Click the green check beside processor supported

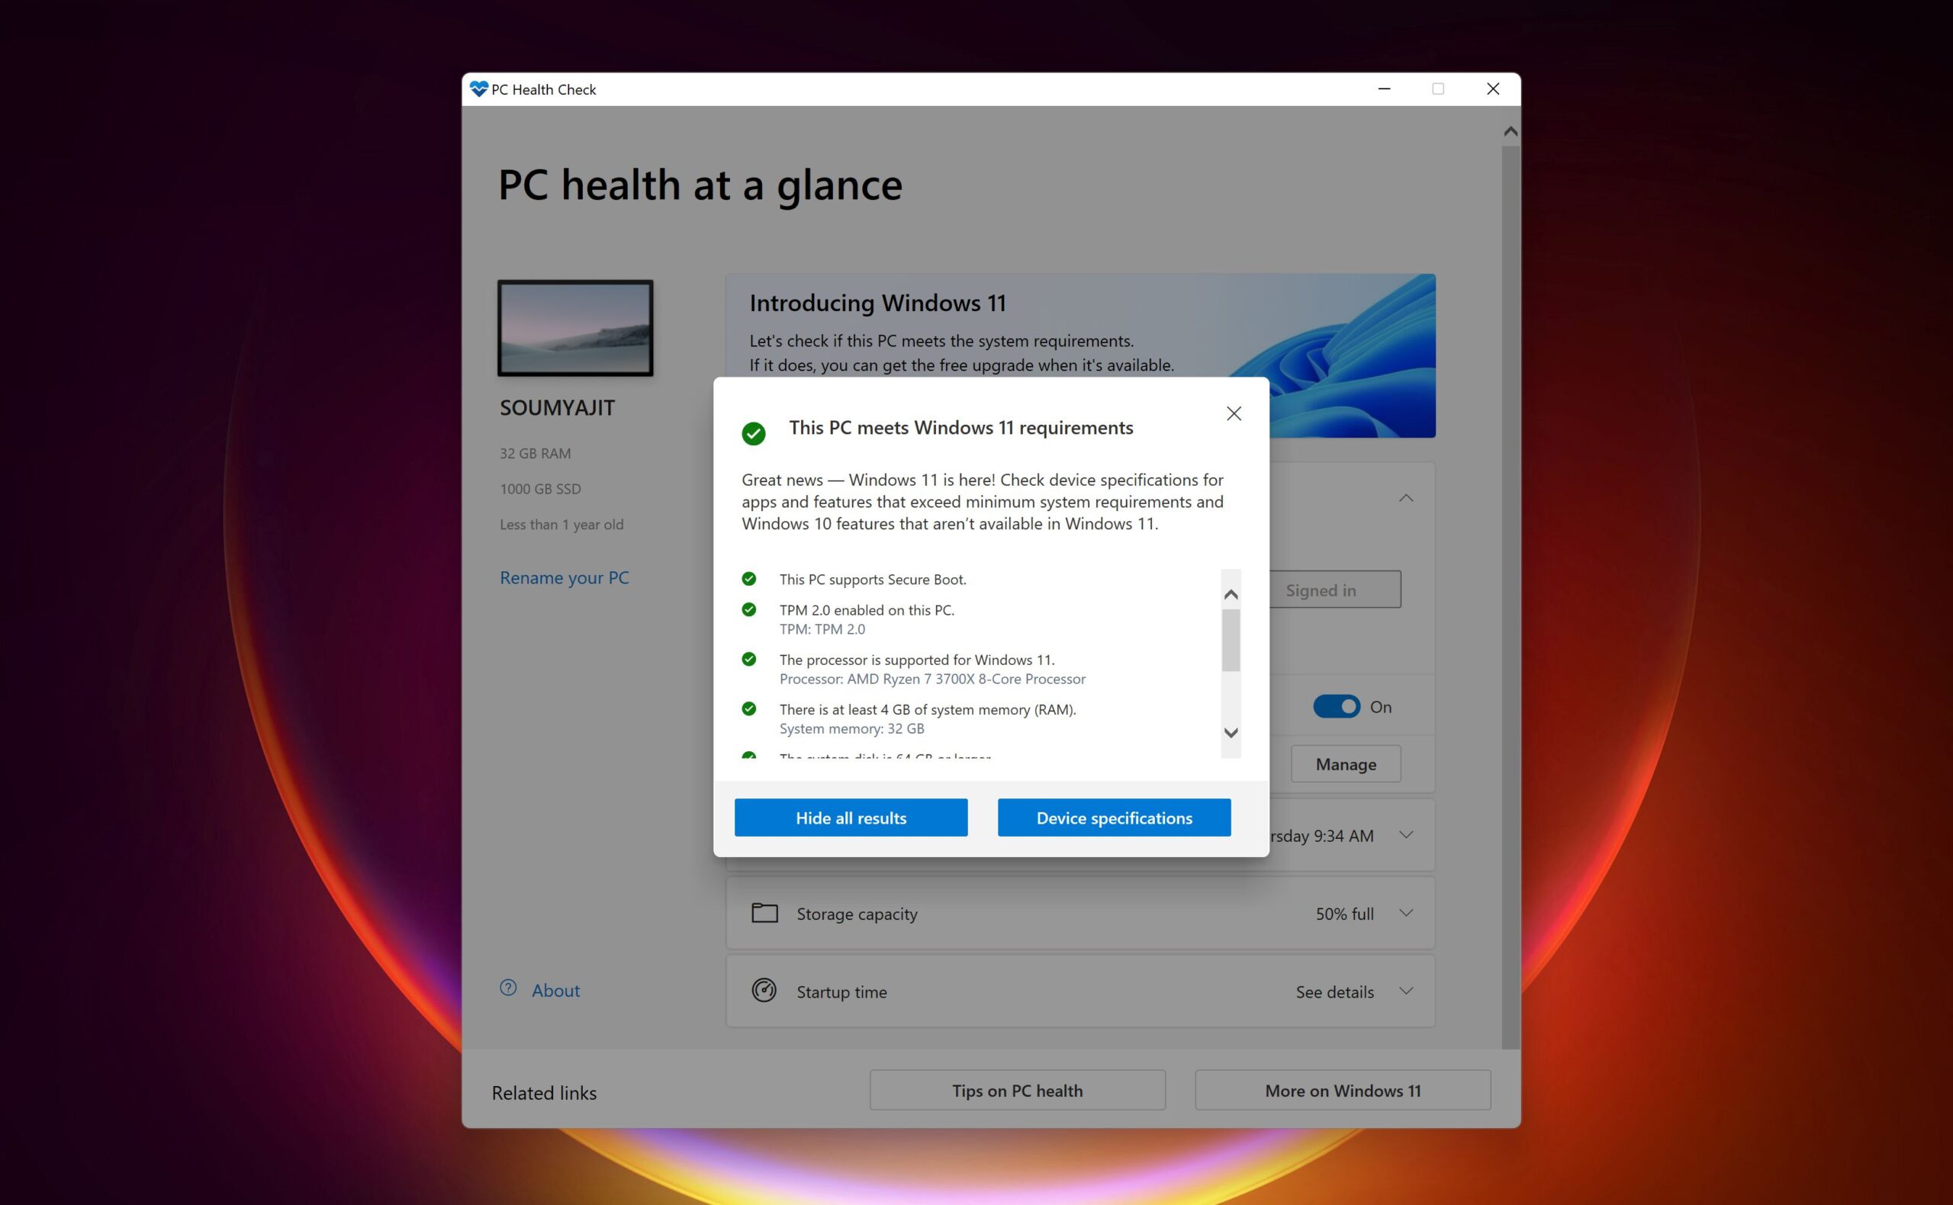point(748,659)
